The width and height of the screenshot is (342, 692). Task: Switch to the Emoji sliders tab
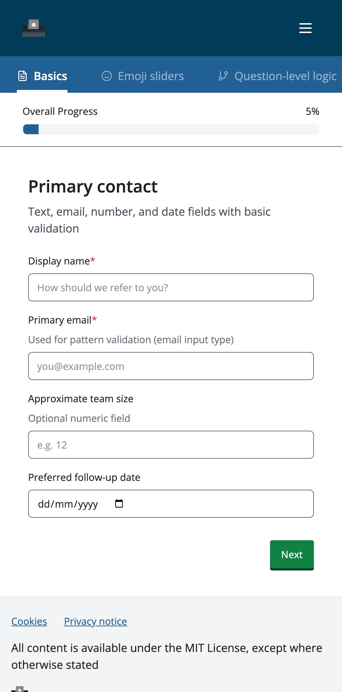151,76
